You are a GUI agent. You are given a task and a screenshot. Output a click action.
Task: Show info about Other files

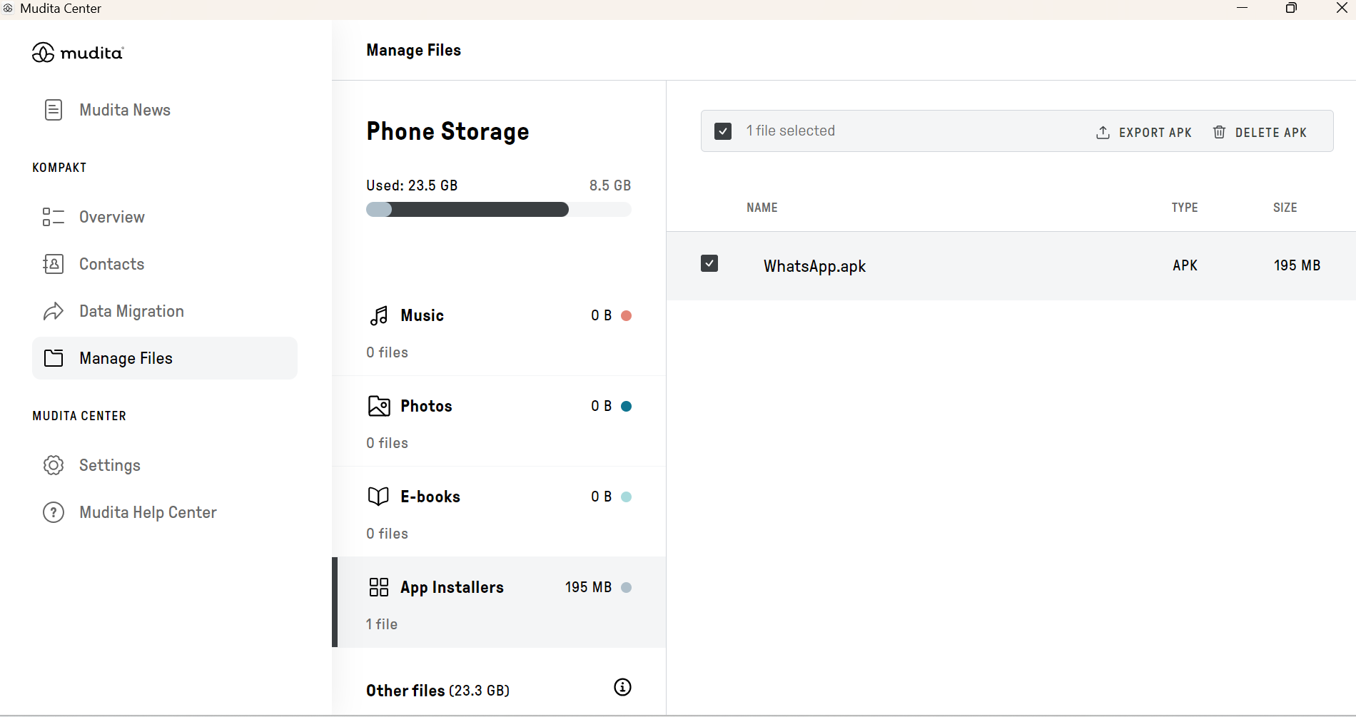[x=622, y=687]
